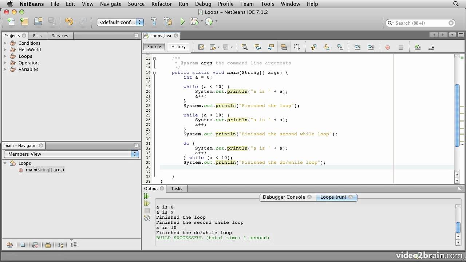This screenshot has height=262, width=466.
Task: Click the red Start Macro Recording icon
Action: coord(387,47)
